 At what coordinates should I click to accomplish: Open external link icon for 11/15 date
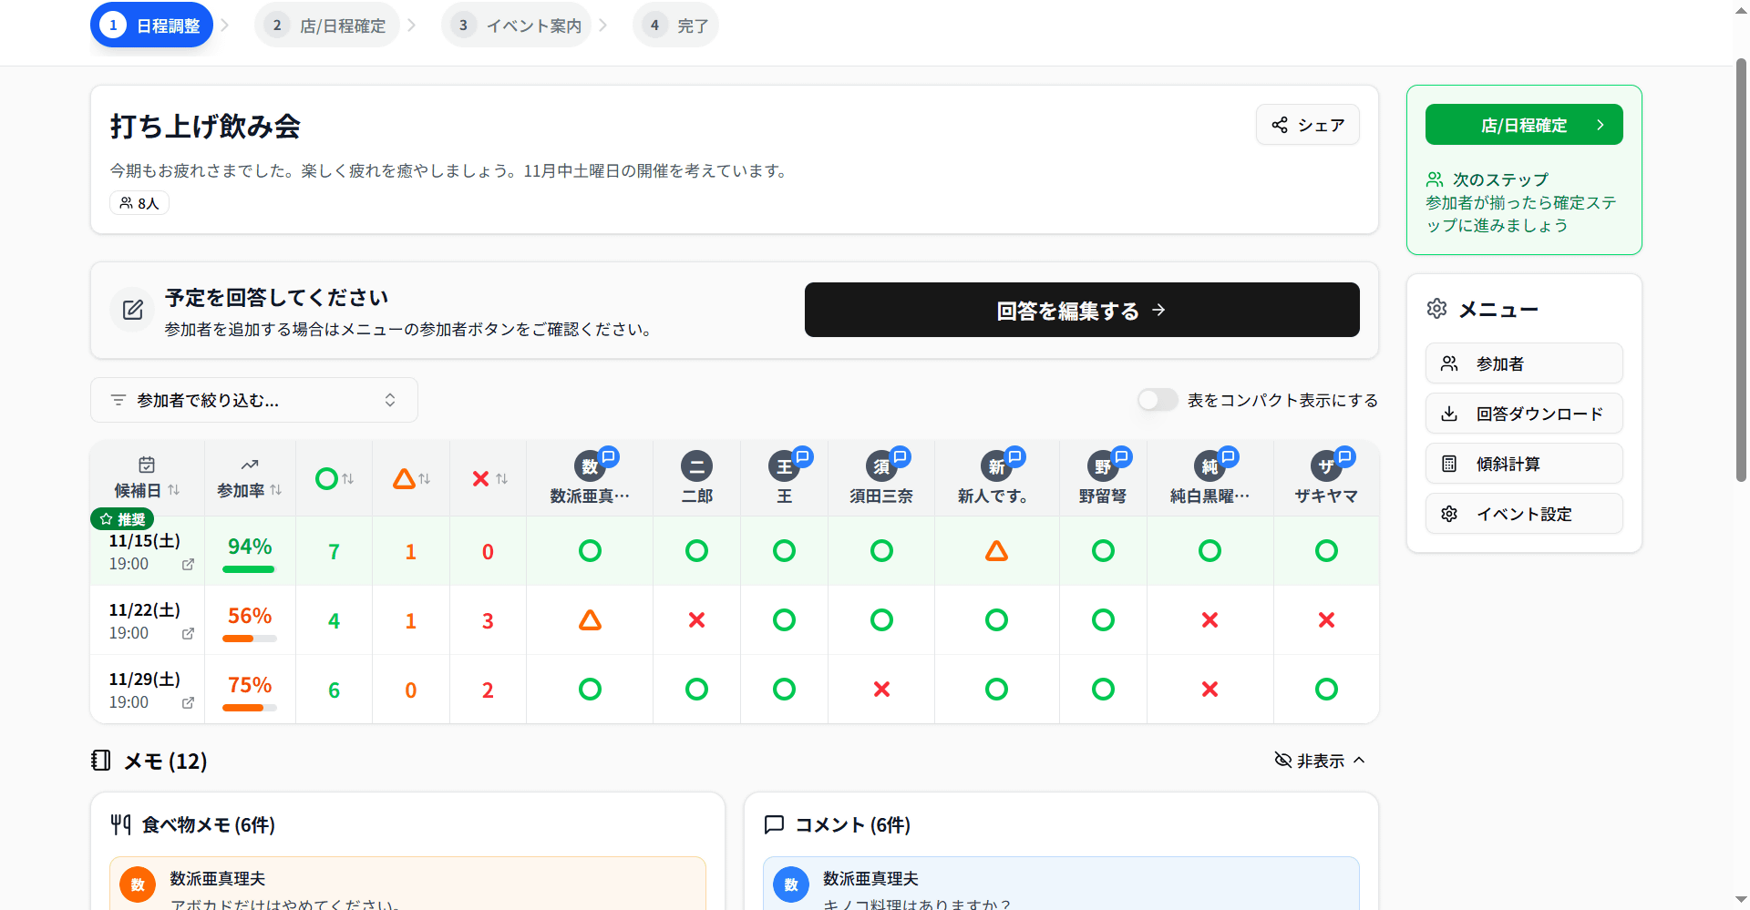click(188, 565)
